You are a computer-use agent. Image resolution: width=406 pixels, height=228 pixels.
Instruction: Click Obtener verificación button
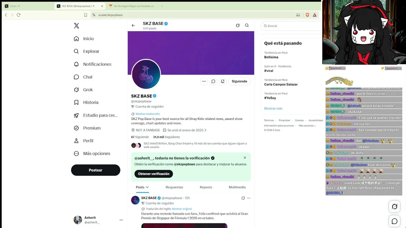154,174
